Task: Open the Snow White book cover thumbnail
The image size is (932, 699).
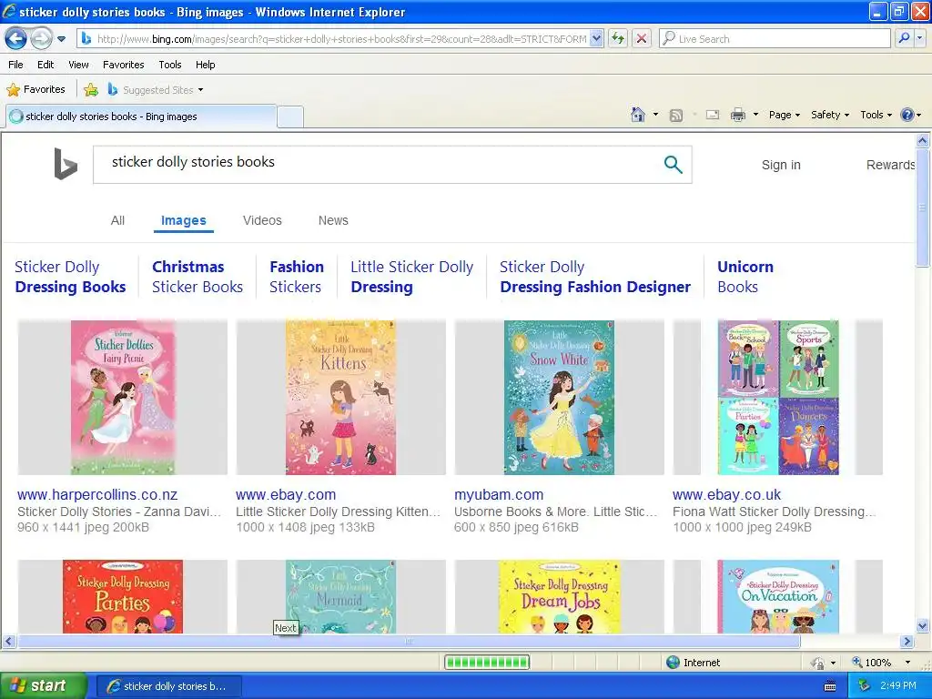Action: (560, 397)
